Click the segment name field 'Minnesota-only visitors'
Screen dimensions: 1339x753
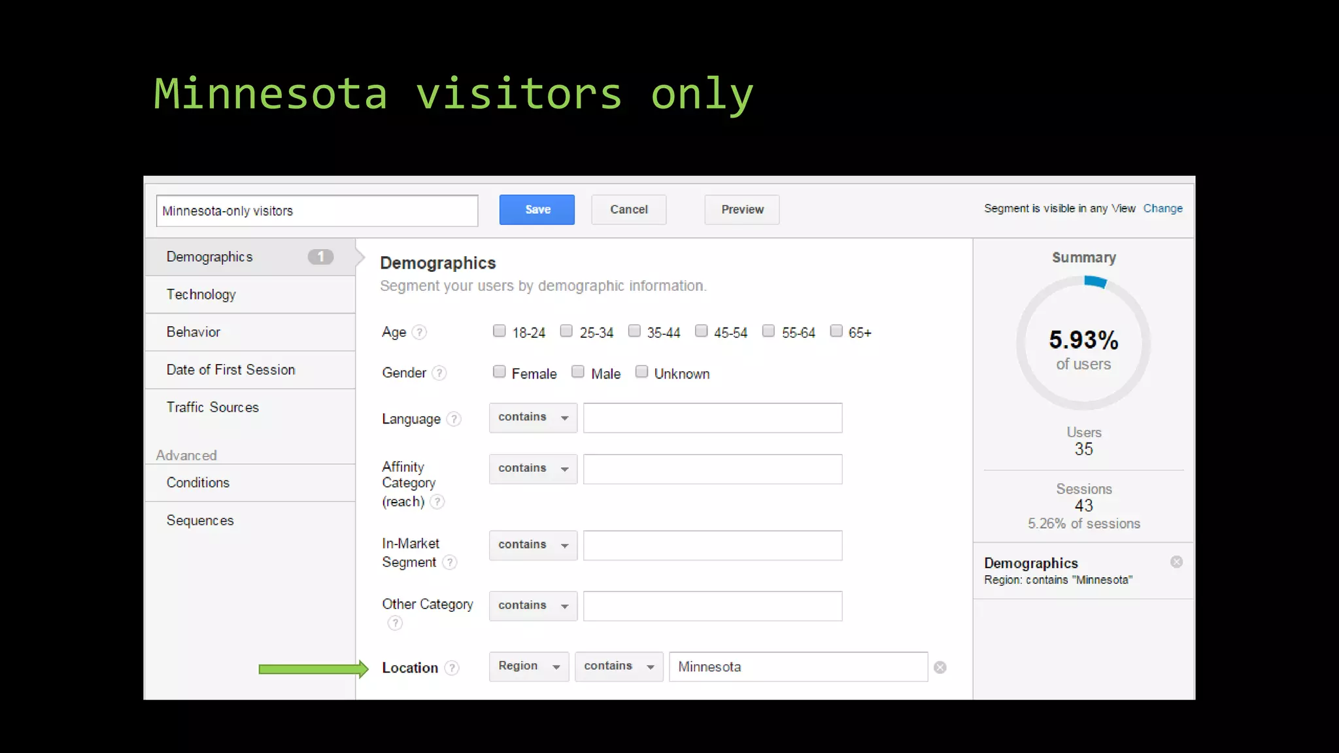pyautogui.click(x=317, y=211)
